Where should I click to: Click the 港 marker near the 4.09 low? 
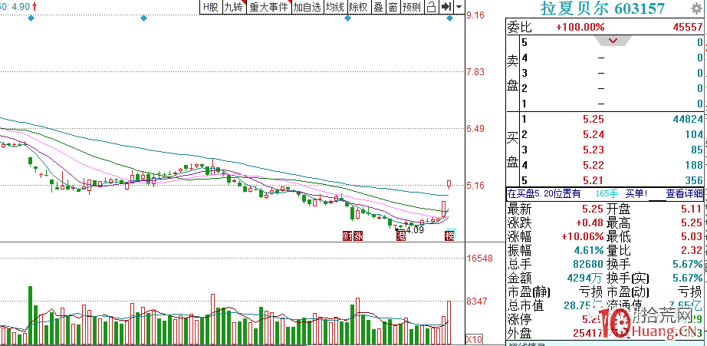(400, 236)
